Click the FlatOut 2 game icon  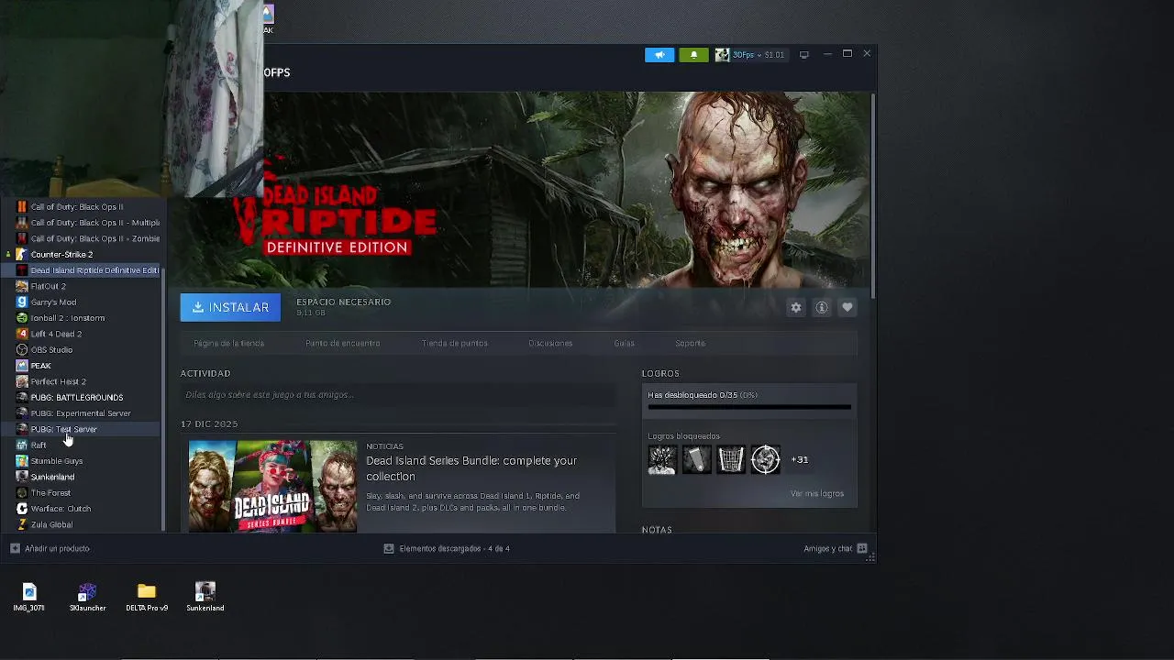click(x=22, y=286)
